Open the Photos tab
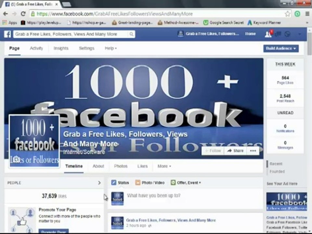The height and width of the screenshot is (234, 312). coord(121,166)
